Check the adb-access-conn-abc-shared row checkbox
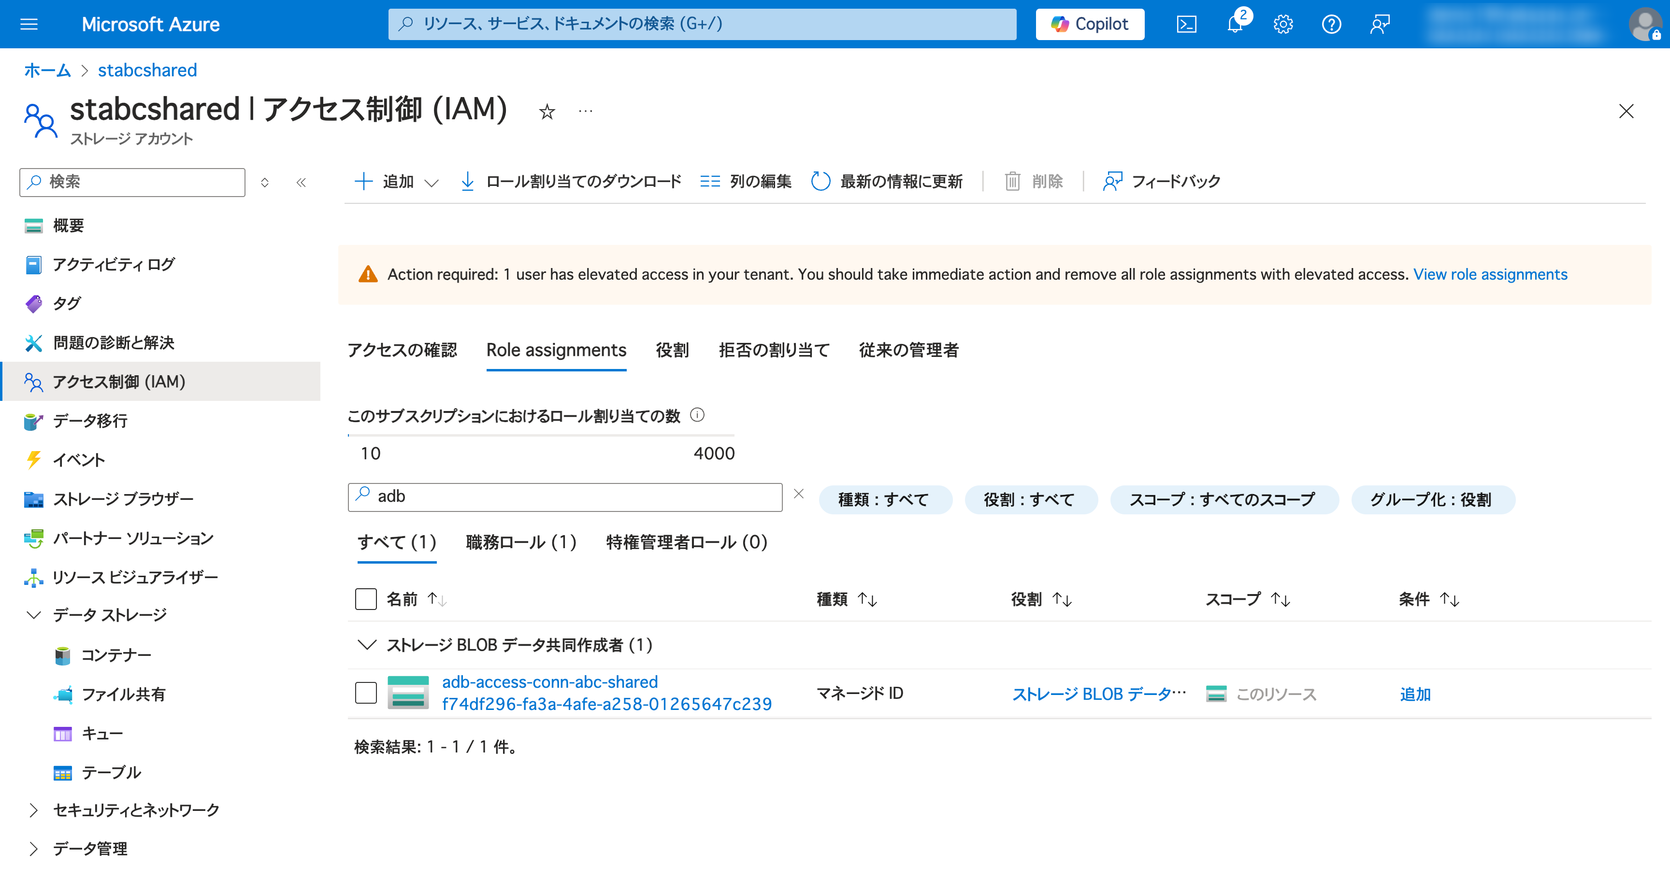The image size is (1670, 879). click(366, 693)
